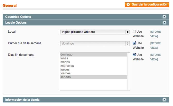173x106 pixels.
Task: Open the Countries Options header
Action: click(86, 17)
